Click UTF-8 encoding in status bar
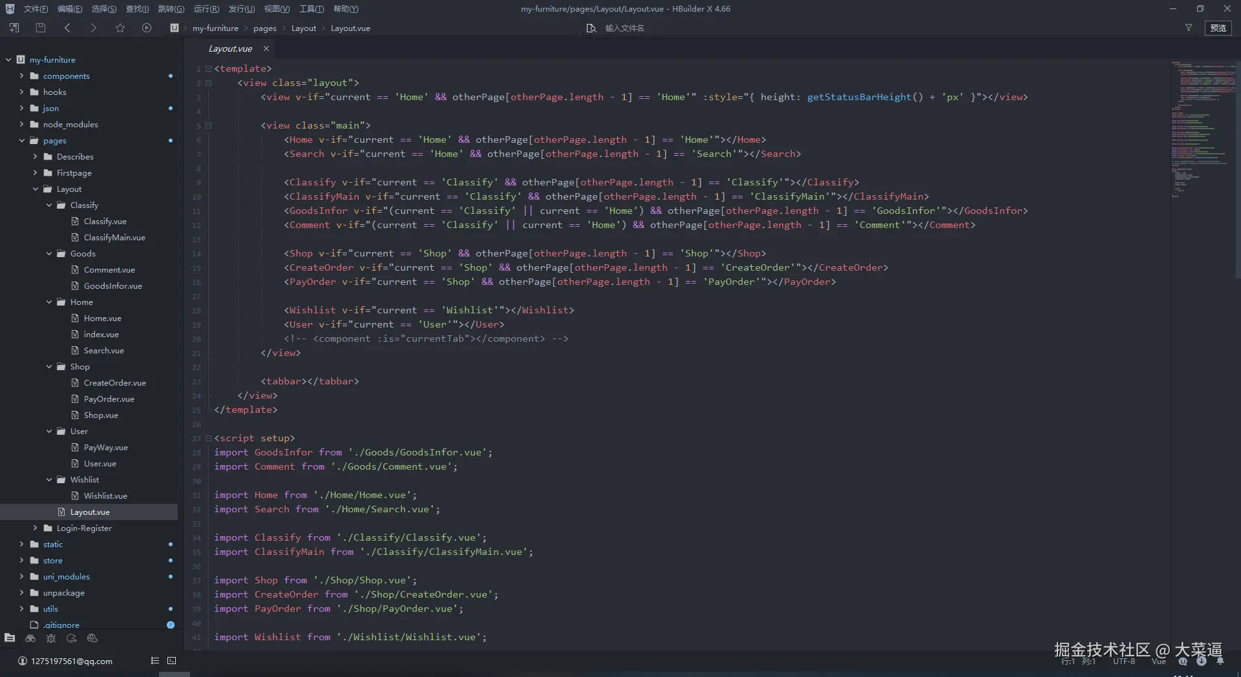1241x677 pixels. click(1123, 661)
